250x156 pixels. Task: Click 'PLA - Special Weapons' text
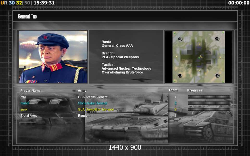coord(120,57)
